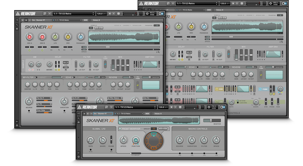Click the Feedback knob in left window
Screen dimensions: 303x166
coord(81,37)
